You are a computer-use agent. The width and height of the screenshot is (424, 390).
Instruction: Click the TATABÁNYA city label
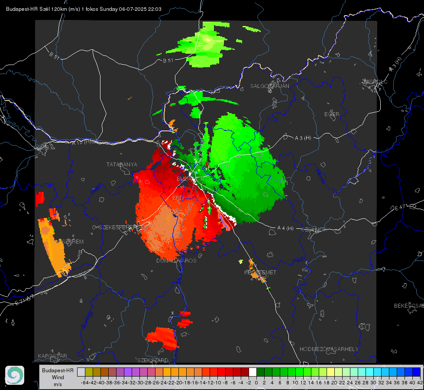coord(122,164)
